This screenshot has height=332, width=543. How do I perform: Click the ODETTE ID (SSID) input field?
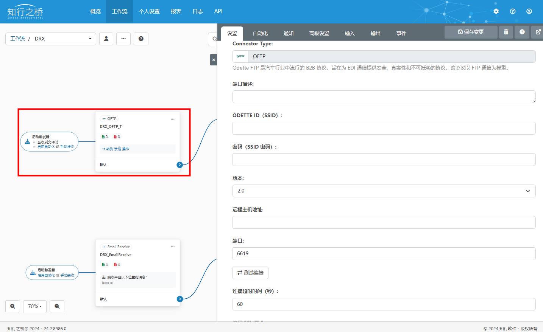(384, 128)
